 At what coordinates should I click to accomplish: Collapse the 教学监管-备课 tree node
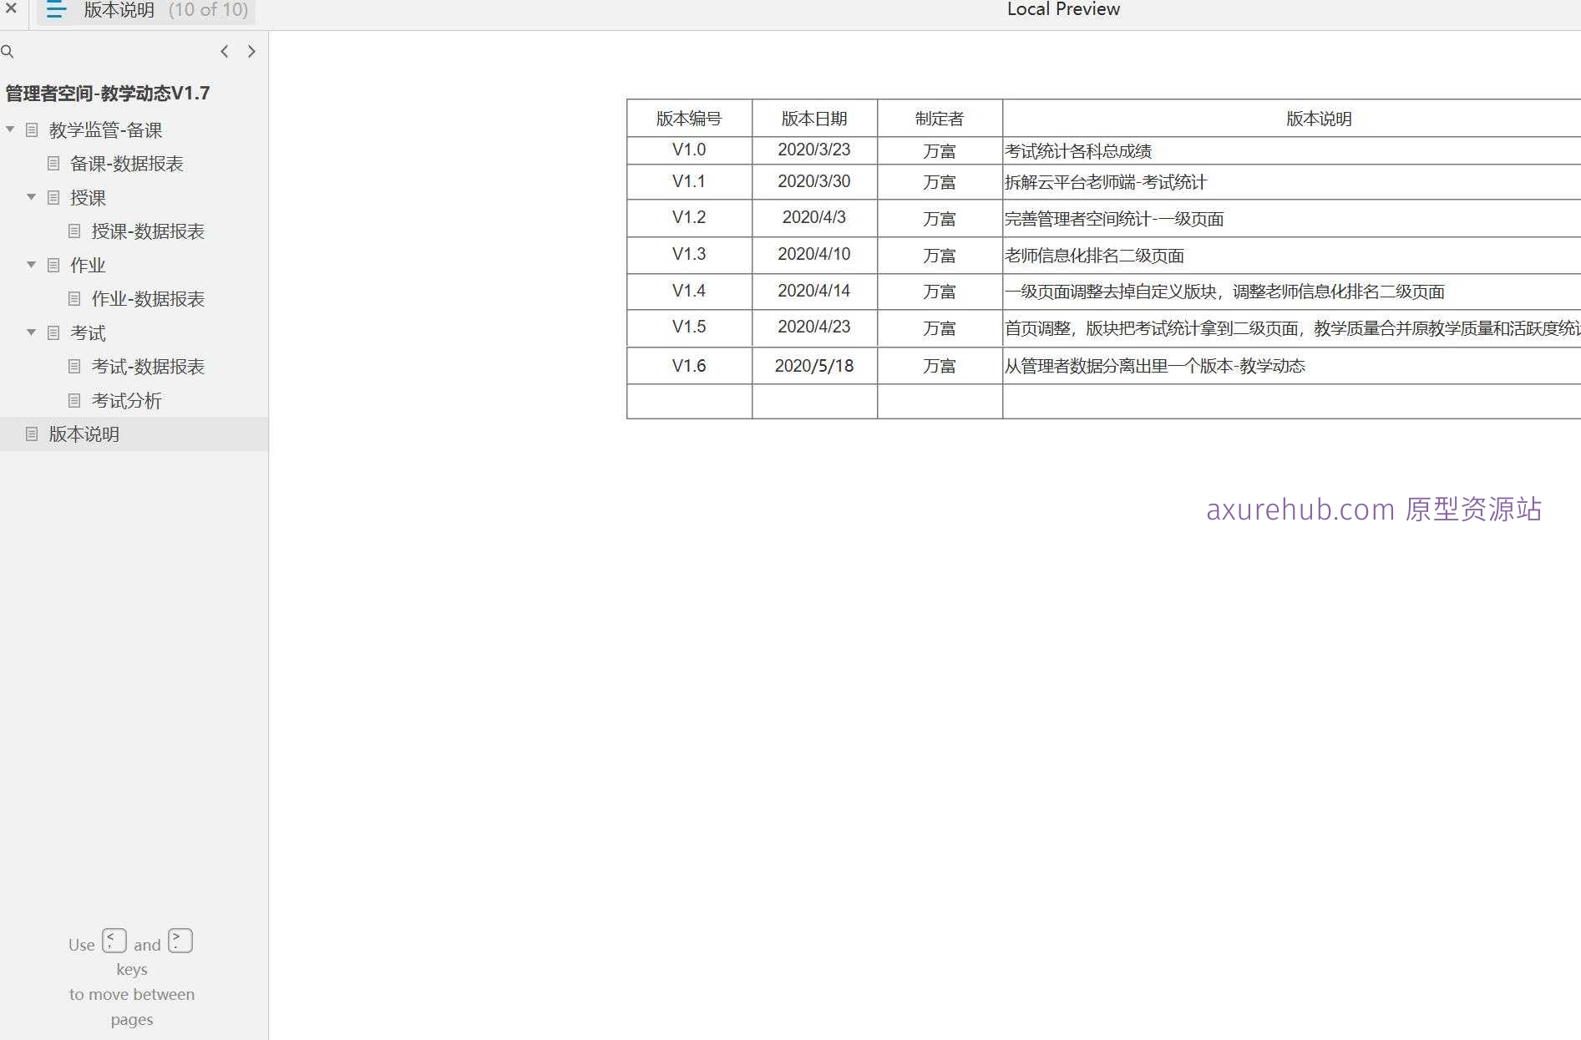click(x=10, y=129)
